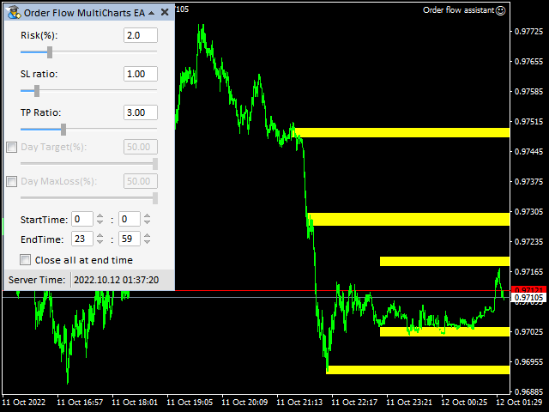The height and width of the screenshot is (412, 549).
Task: Click the SL ratio value field
Action: point(141,74)
